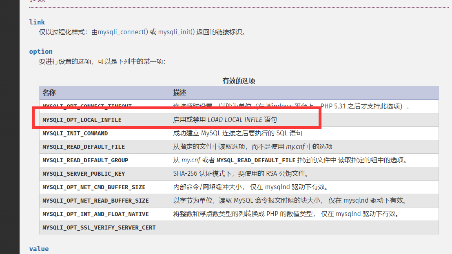The width and height of the screenshot is (452, 254).
Task: Click the MYSQLI_OPT_NET_CMD_BUFFER_SIZE row name
Action: [94, 187]
